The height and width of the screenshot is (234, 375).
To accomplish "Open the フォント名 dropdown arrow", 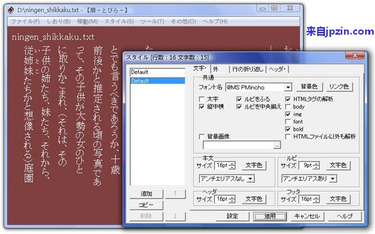I will (288, 87).
